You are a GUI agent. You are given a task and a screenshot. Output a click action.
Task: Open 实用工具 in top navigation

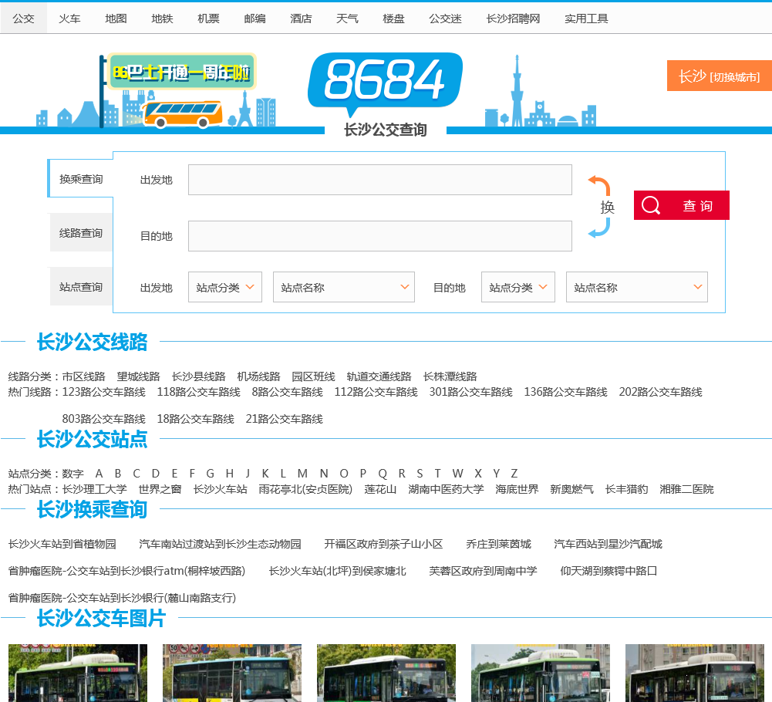tap(586, 19)
